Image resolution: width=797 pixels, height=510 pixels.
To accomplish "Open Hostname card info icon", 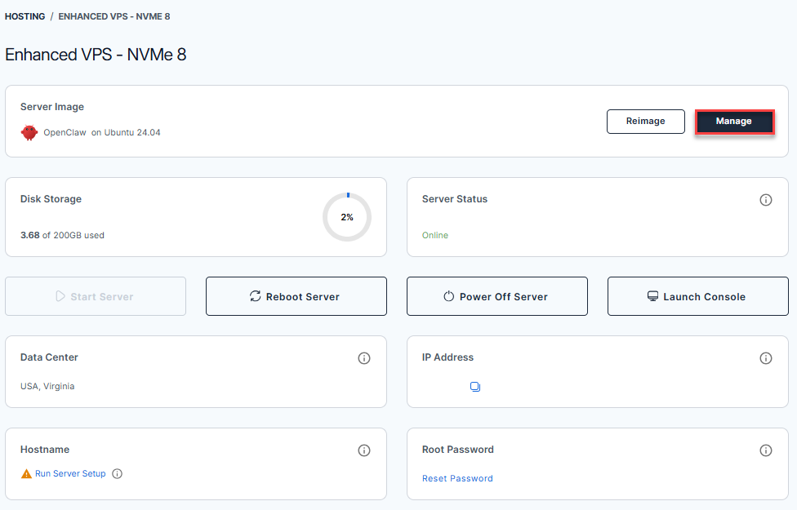I will click(364, 450).
